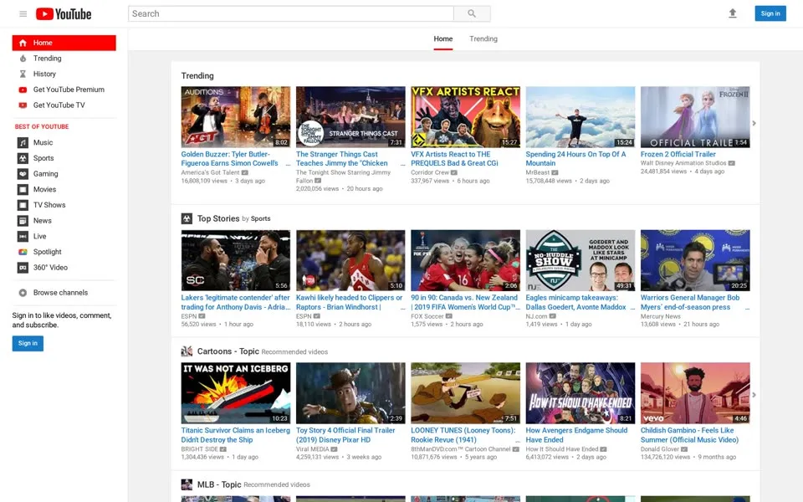Open the hamburger guide menu icon

coord(23,14)
